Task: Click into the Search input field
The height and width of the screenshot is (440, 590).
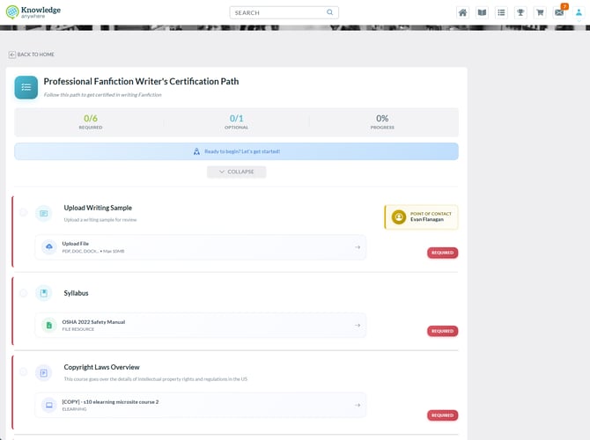Action: (277, 12)
